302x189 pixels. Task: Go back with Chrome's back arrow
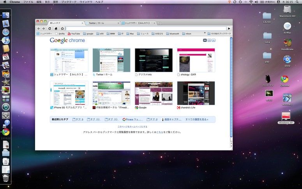coord(39,29)
